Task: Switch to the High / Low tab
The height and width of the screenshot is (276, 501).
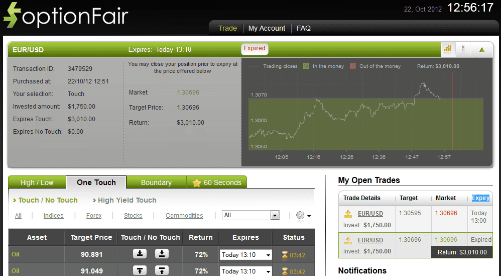Action: (x=37, y=182)
